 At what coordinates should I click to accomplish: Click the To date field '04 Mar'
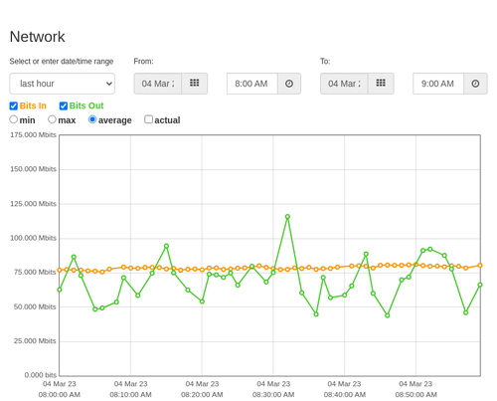pos(344,84)
